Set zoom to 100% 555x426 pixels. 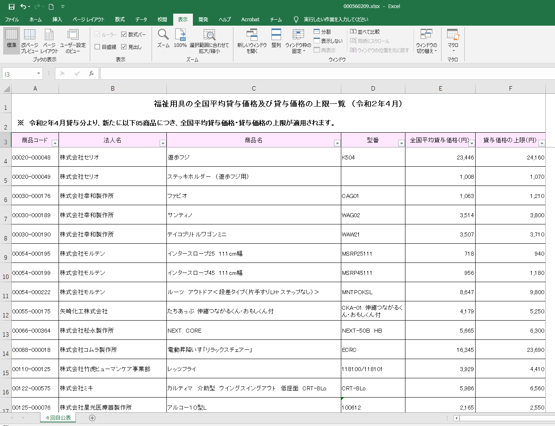coord(180,38)
